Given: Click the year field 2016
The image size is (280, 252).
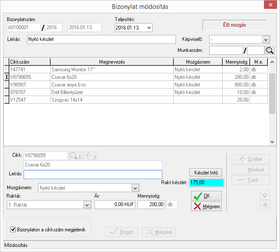Looking at the screenshot, I should (x=54, y=27).
